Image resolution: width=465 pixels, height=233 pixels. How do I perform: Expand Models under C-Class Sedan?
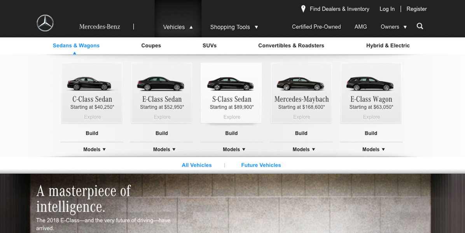[94, 150]
